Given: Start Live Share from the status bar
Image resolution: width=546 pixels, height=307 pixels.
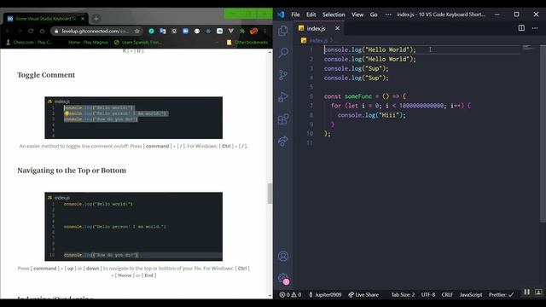Looking at the screenshot, I should [363, 294].
